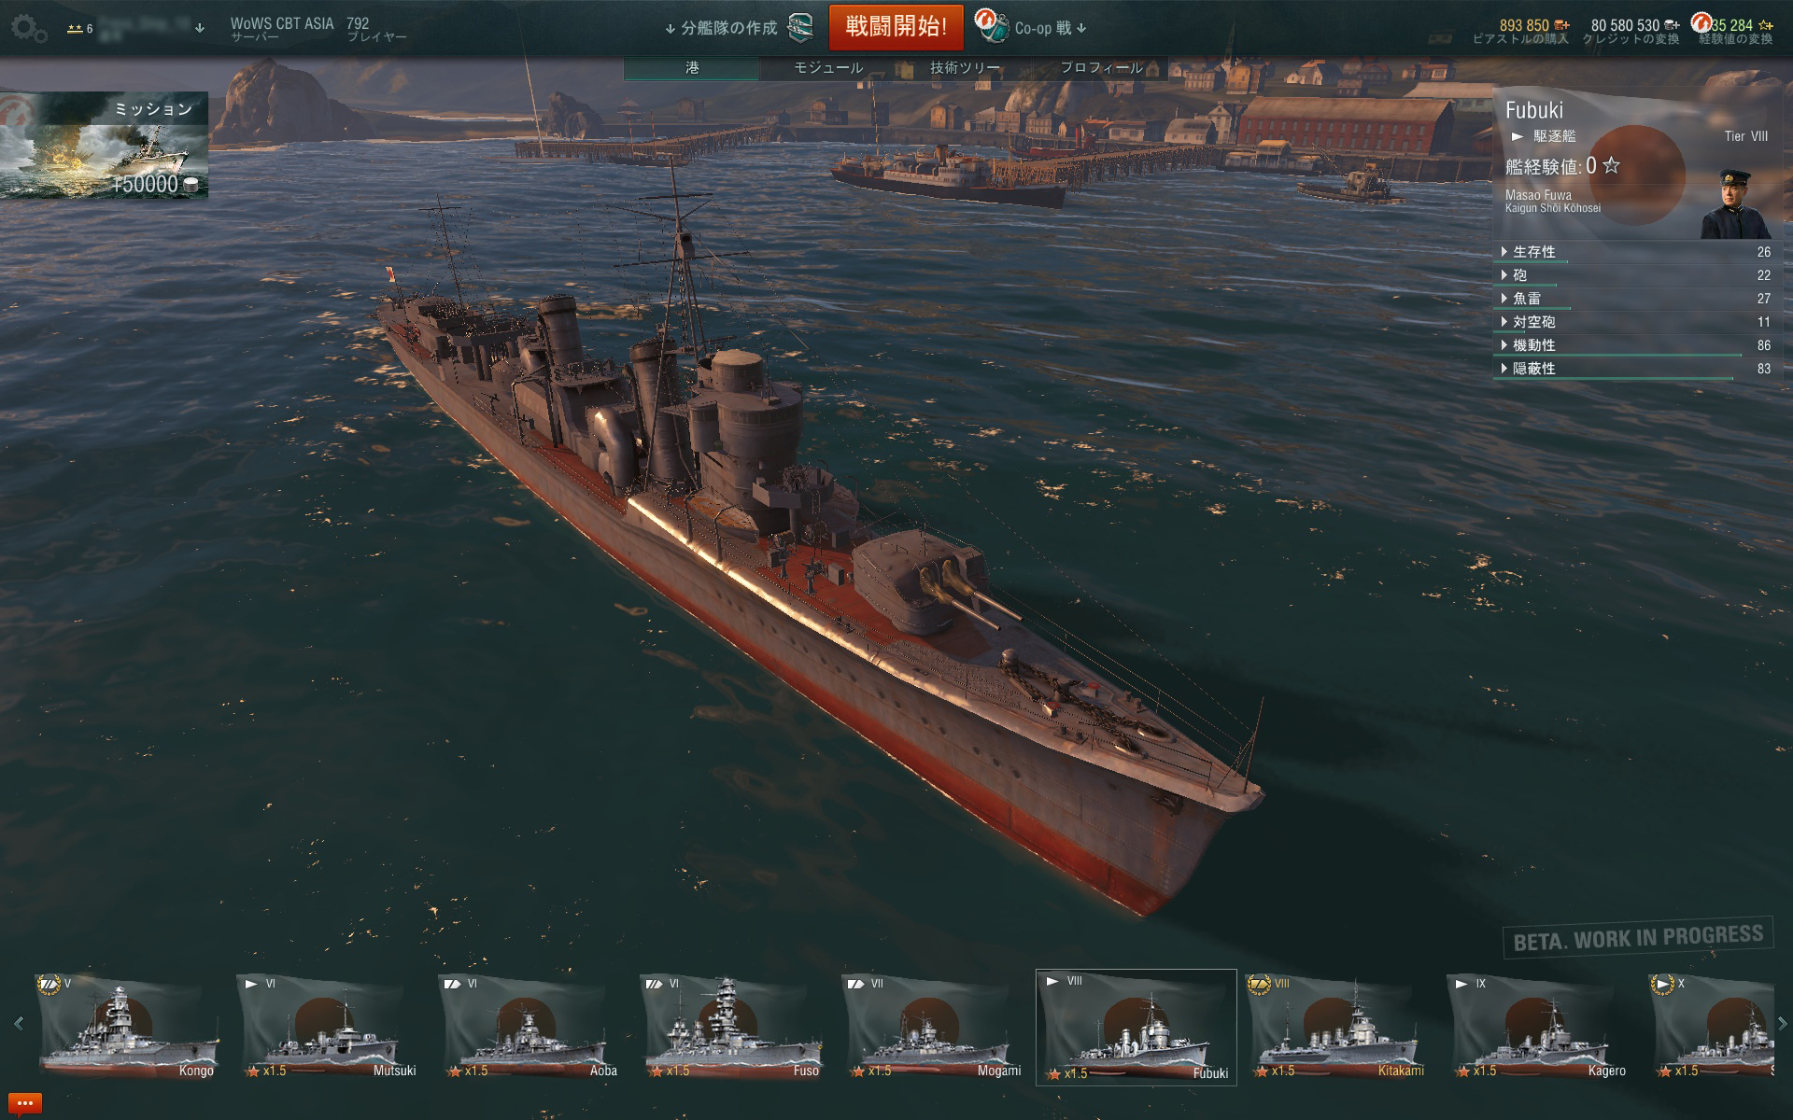Switch to the モジュール tab
The width and height of the screenshot is (1793, 1120).
click(828, 67)
